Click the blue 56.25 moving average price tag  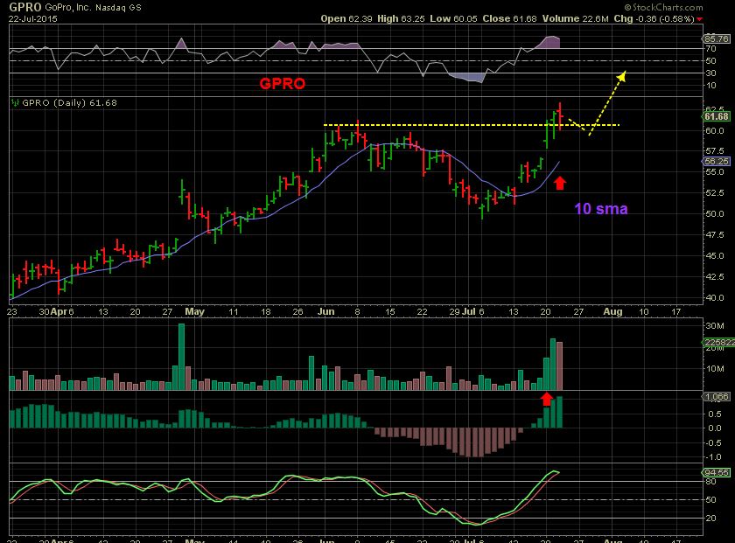(717, 162)
